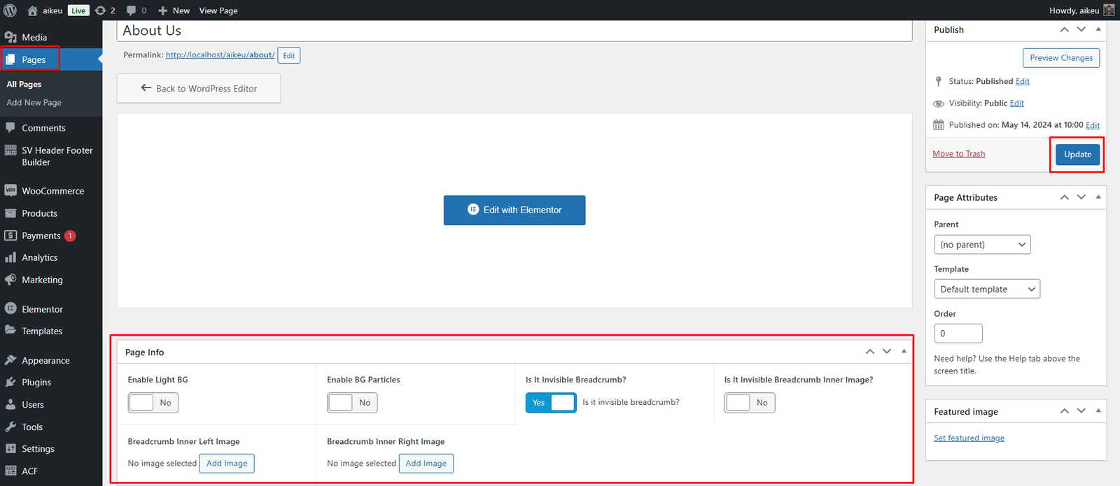Collapse the Page Info panel

[904, 352]
